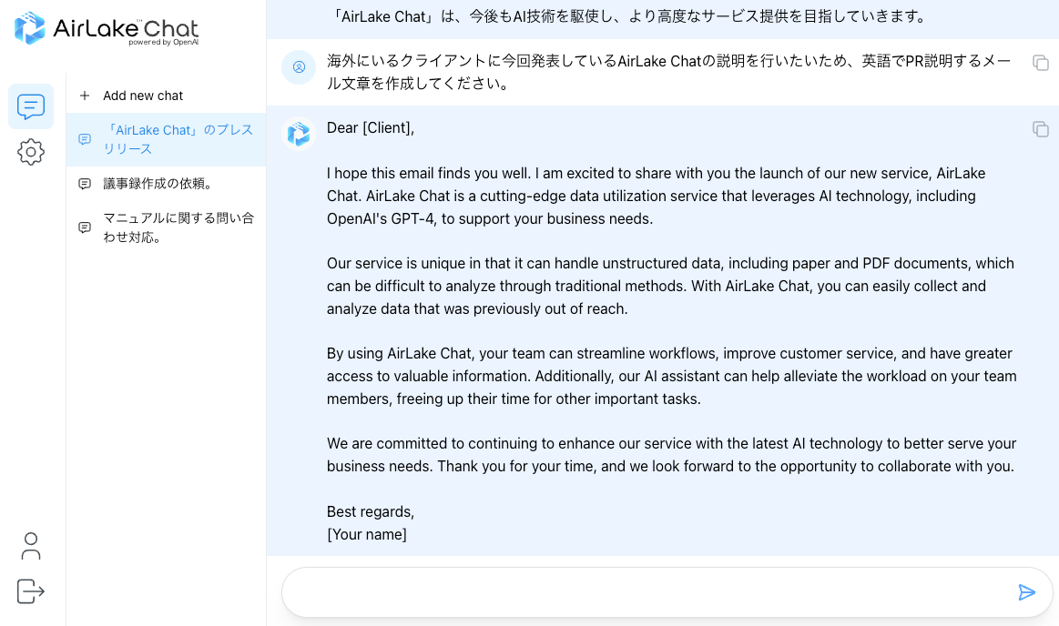This screenshot has height=626, width=1059.
Task: Open the マニュアルに関する問い合わせ対応。 conversation
Action: 178,227
